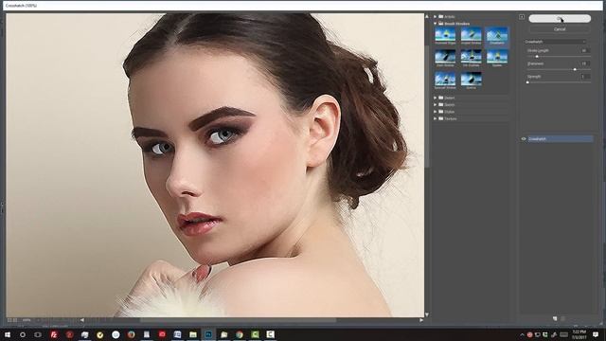Click the Delete effect layer icon

click(562, 318)
